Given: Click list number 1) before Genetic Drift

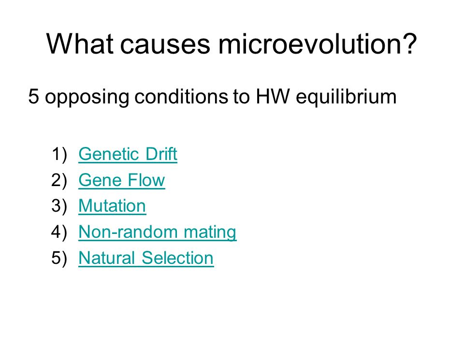Looking at the screenshot, I should [59, 155].
